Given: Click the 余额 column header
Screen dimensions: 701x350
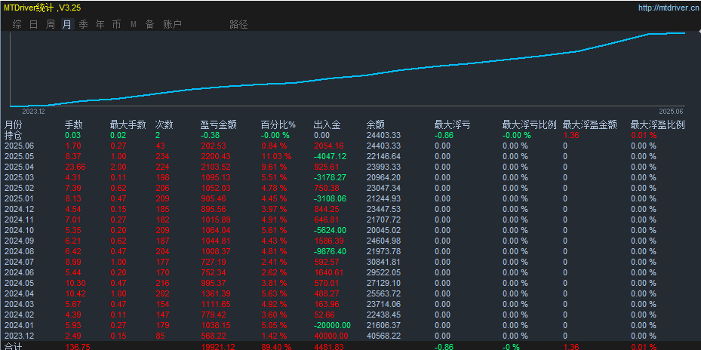Looking at the screenshot, I should point(376,124).
